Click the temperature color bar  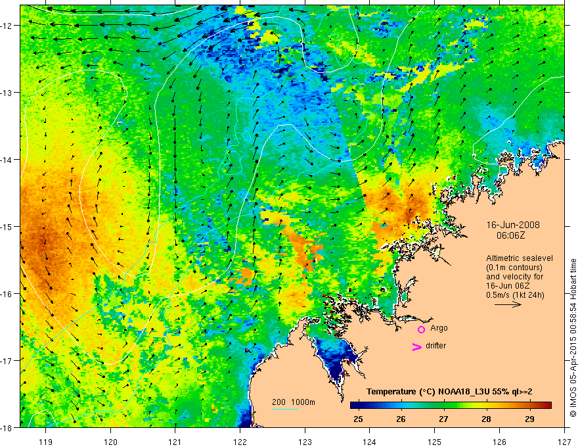tap(451, 406)
